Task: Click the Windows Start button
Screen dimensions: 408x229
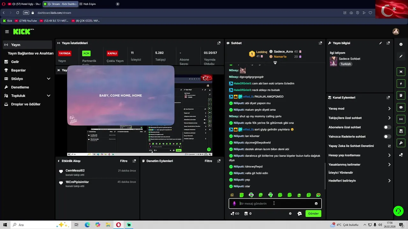Action: (x=5, y=225)
